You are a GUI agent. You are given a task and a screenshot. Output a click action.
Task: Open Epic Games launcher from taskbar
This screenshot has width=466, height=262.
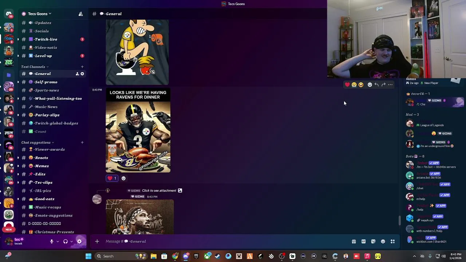click(x=196, y=256)
